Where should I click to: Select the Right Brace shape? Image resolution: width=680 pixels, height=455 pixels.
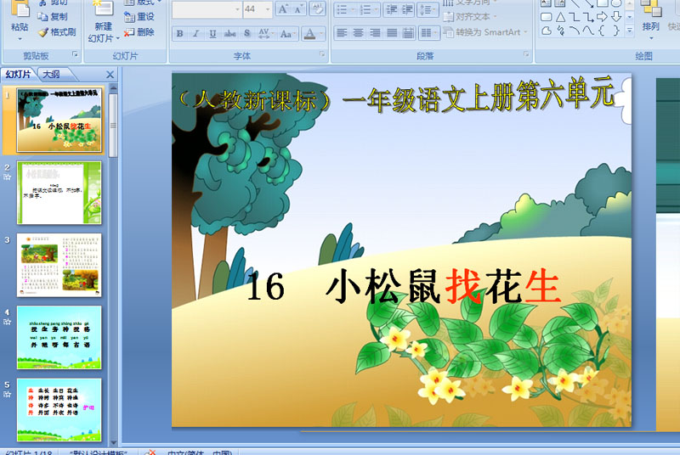click(x=616, y=31)
